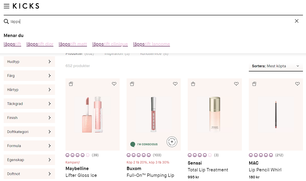Open the Maybelline Lifter Gloss product image

tap(93, 115)
